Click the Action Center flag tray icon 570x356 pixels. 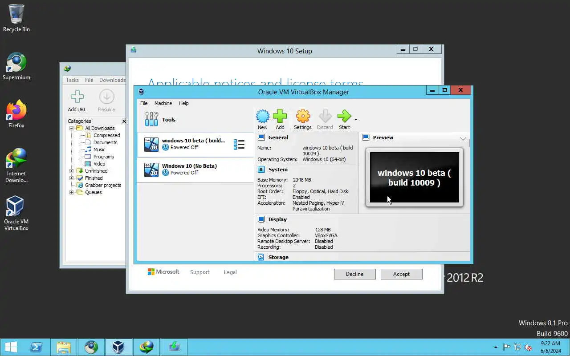point(507,347)
